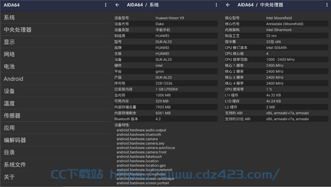
Task: Select the gmin platform value
Action: (160, 71)
